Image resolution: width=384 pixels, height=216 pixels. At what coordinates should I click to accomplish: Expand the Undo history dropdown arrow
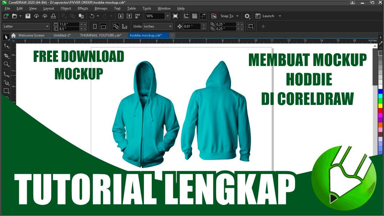click(97, 16)
